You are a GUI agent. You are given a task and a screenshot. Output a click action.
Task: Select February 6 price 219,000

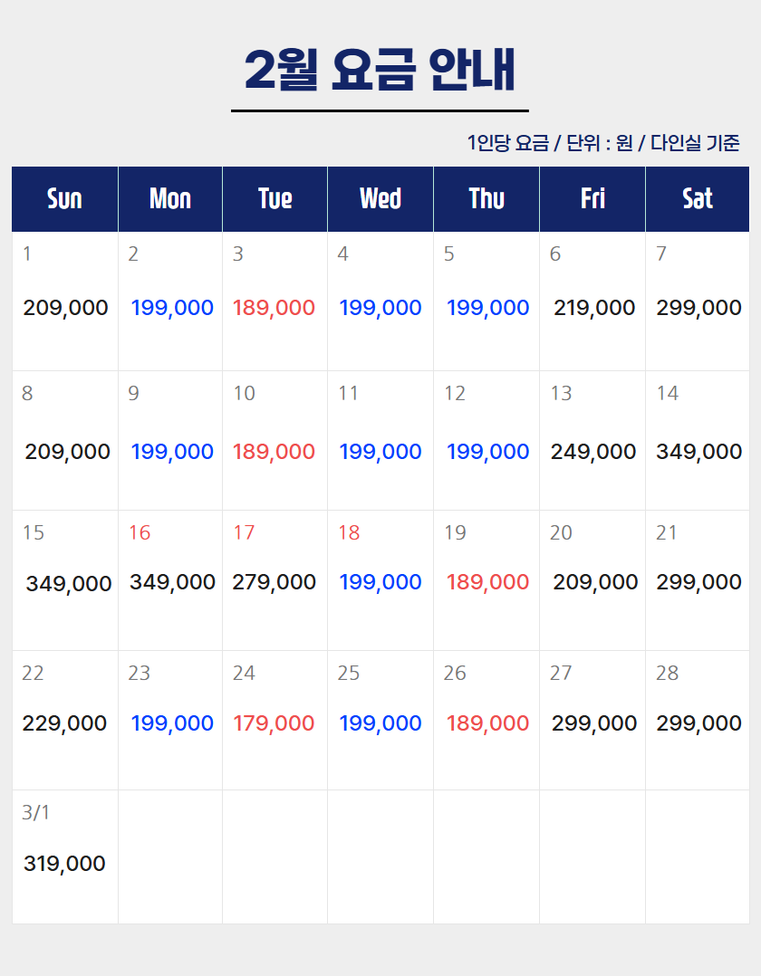[x=594, y=308]
